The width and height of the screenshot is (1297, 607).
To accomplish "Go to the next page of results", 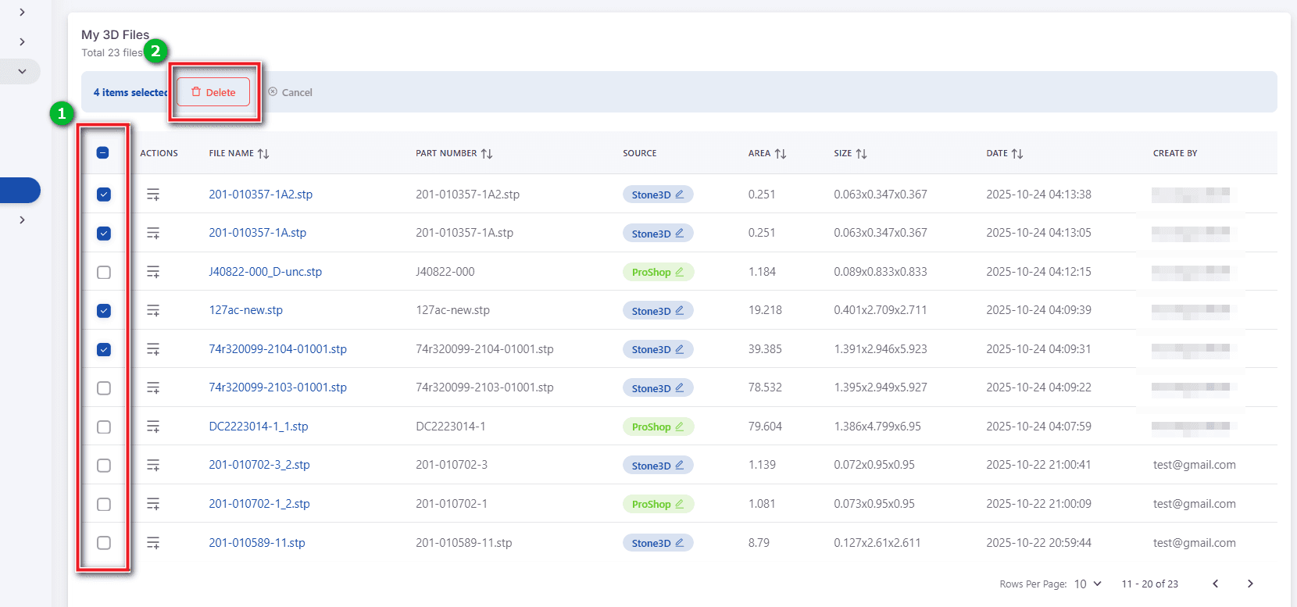I will click(x=1250, y=584).
